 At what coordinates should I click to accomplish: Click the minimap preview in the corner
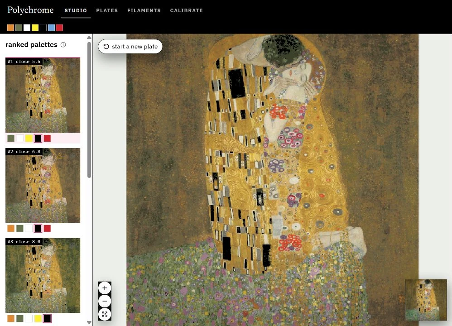pyautogui.click(x=426, y=300)
